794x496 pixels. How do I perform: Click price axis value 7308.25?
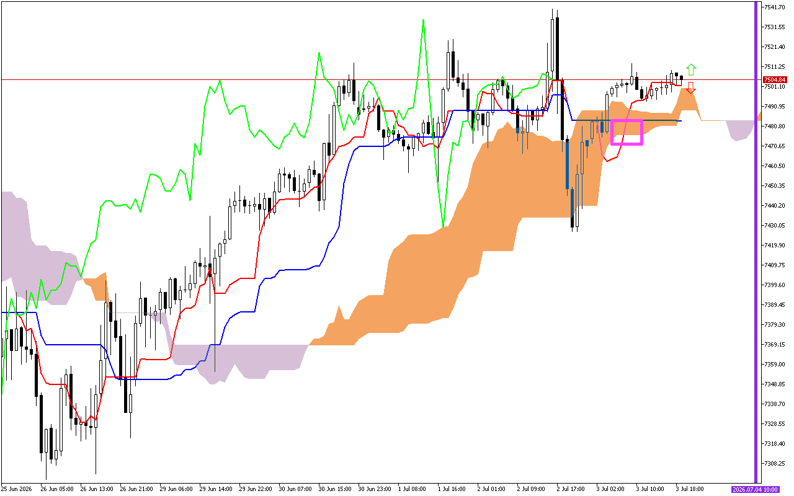775,464
